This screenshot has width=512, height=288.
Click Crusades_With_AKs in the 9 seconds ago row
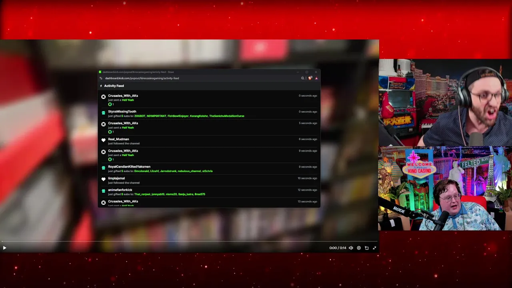click(123, 151)
